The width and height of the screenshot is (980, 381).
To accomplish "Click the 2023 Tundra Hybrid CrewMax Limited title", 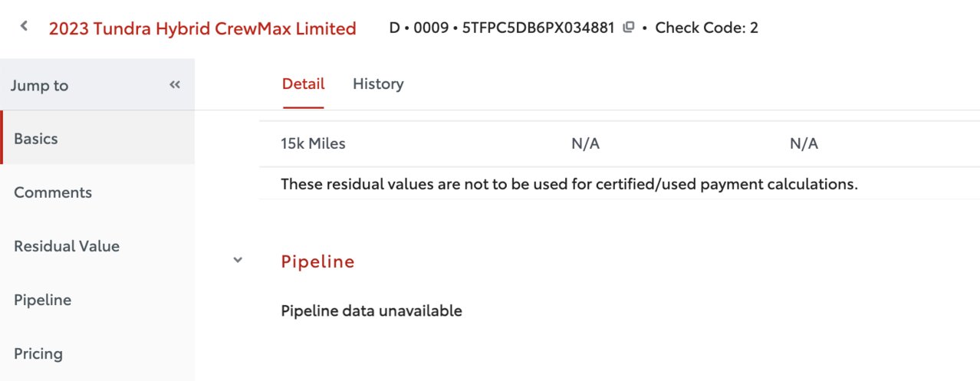I will click(x=202, y=28).
